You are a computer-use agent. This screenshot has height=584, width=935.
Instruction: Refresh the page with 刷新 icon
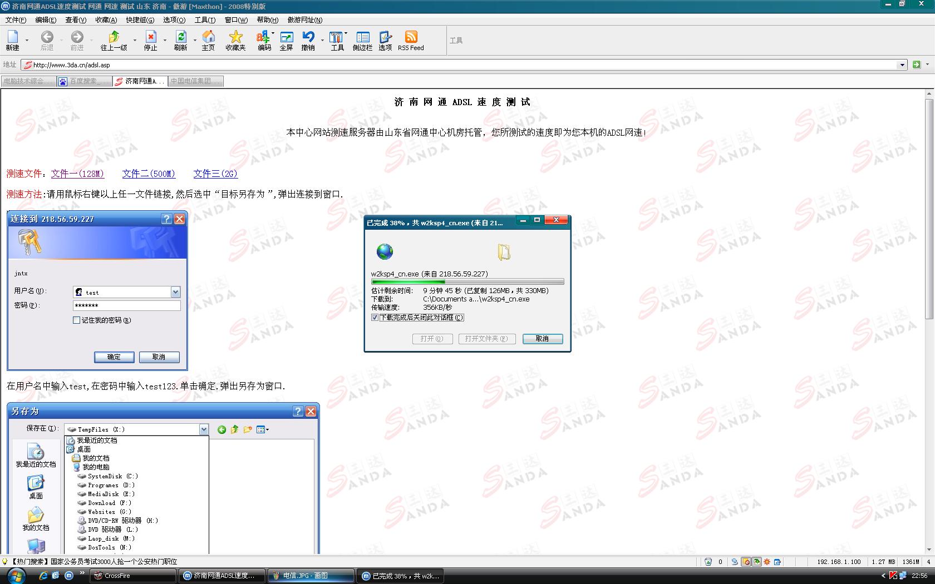[181, 37]
